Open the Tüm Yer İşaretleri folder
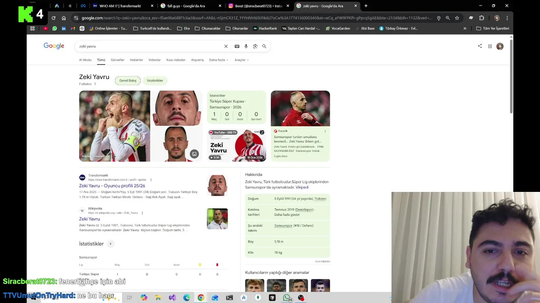Image resolution: width=540 pixels, height=303 pixels. click(x=493, y=28)
